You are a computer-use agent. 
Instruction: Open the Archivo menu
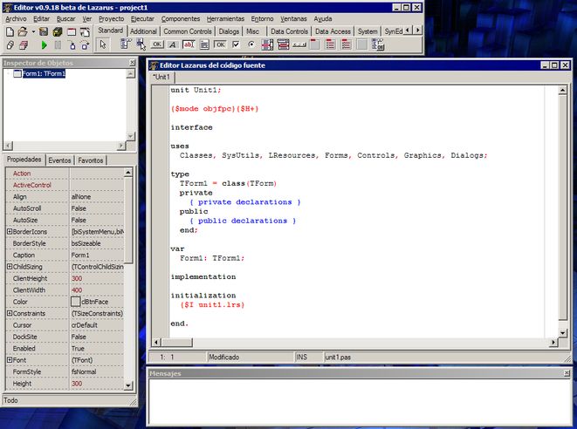[17, 19]
